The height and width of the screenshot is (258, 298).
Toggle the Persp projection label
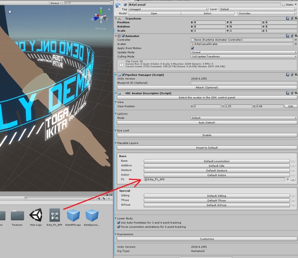pyautogui.click(x=101, y=29)
